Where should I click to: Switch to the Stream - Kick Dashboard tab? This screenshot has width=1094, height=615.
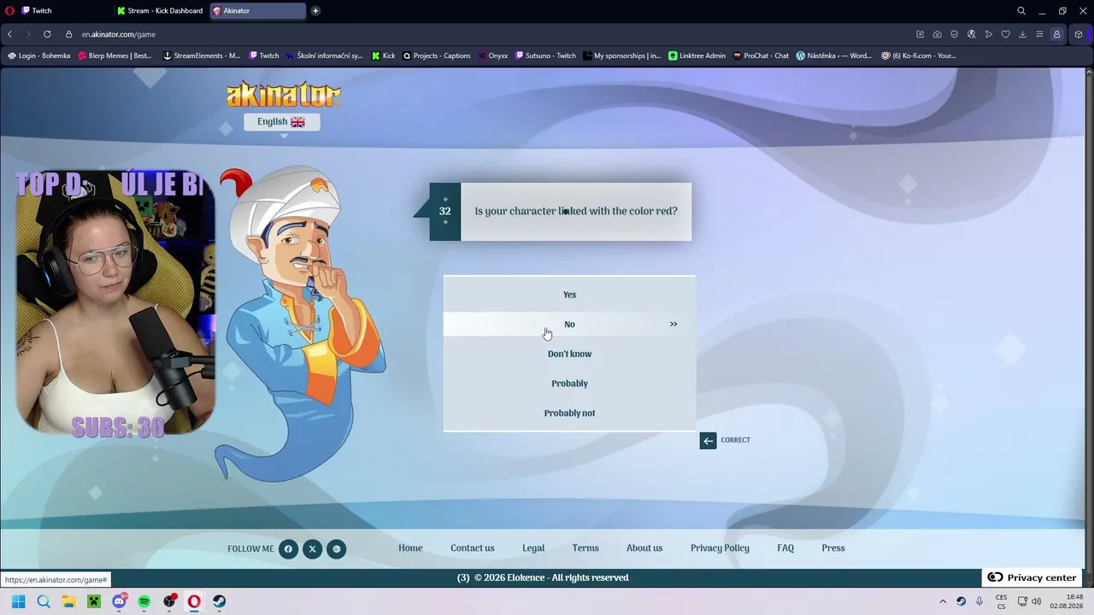click(161, 11)
